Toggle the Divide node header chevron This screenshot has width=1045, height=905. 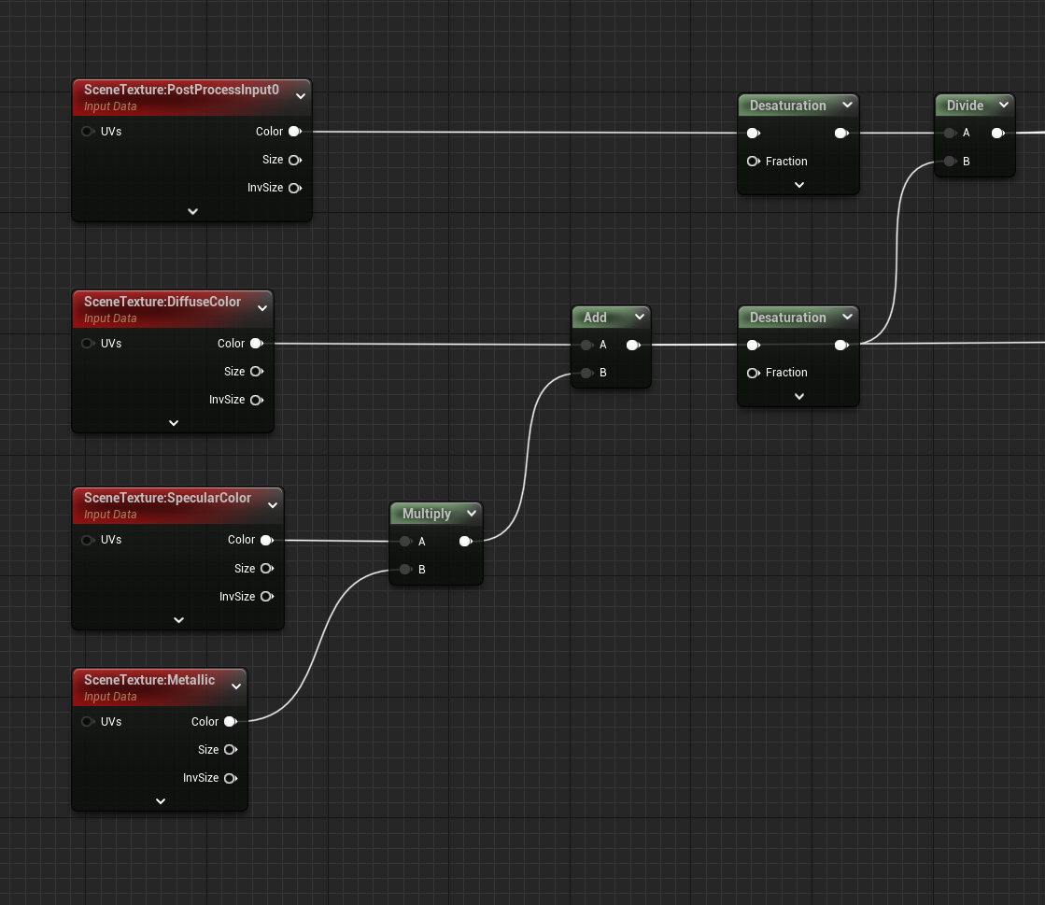point(1004,105)
